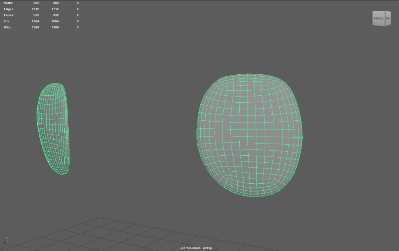Click the Edges label in the poly count
This screenshot has width=399, height=251.
coord(8,9)
